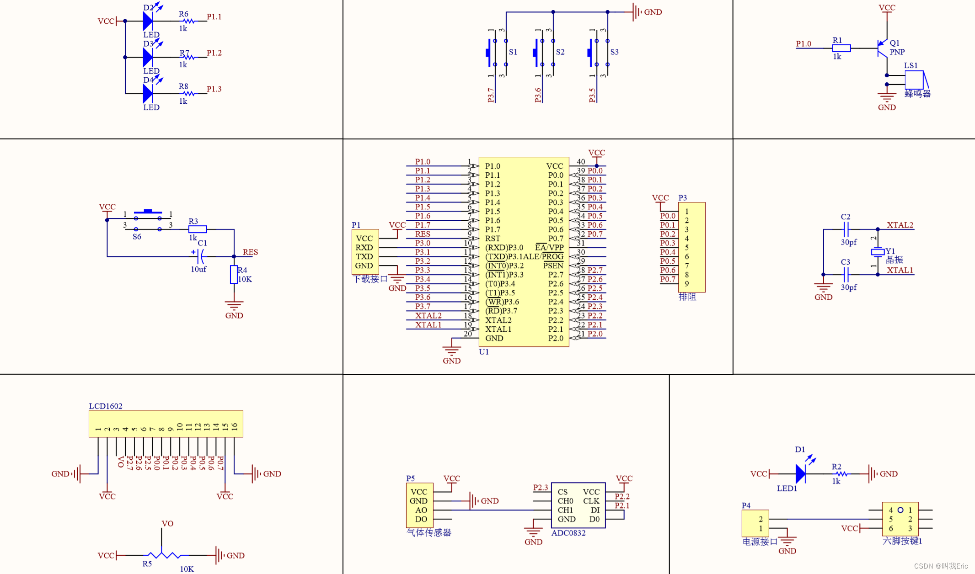The image size is (975, 574).
Task: Click the six-pin switch component
Action: point(900,519)
